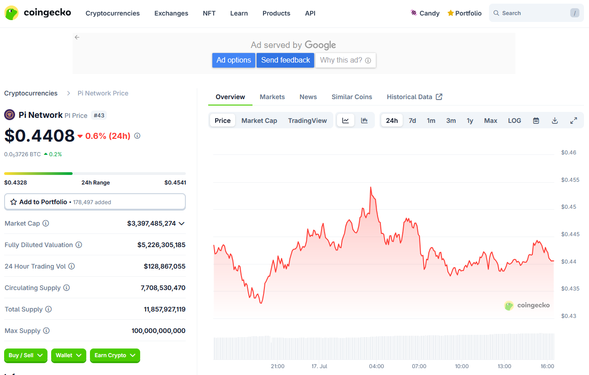Screen dimensions: 589x375
Task: Set chart range to Max
Action: click(491, 121)
